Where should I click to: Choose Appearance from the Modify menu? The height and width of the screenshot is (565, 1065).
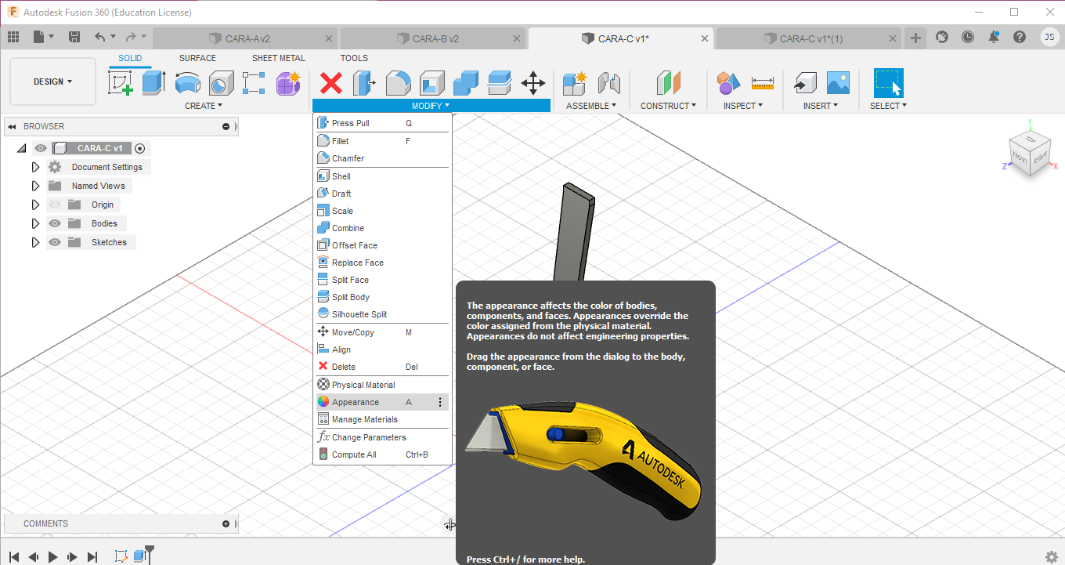pos(381,402)
